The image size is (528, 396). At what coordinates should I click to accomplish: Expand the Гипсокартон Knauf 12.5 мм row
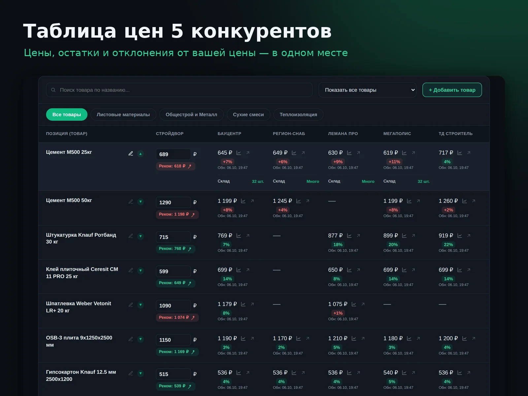pyautogui.click(x=141, y=374)
